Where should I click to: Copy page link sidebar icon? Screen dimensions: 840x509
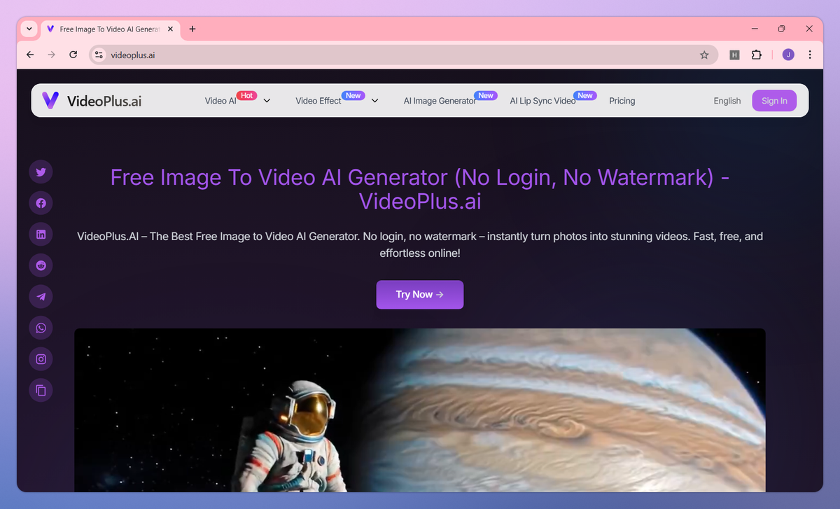tap(41, 390)
